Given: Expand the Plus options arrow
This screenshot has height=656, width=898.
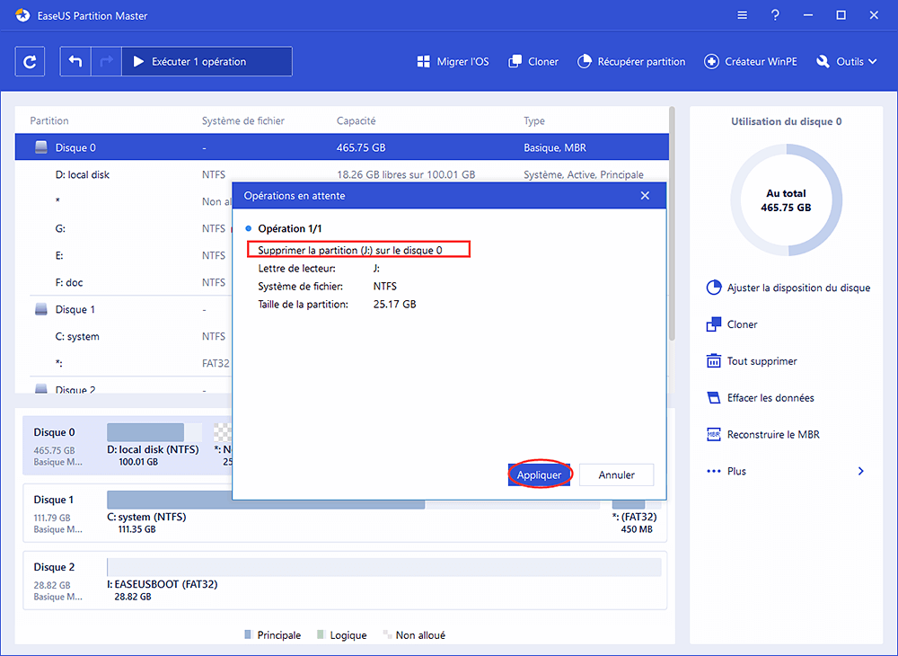Looking at the screenshot, I should [861, 472].
